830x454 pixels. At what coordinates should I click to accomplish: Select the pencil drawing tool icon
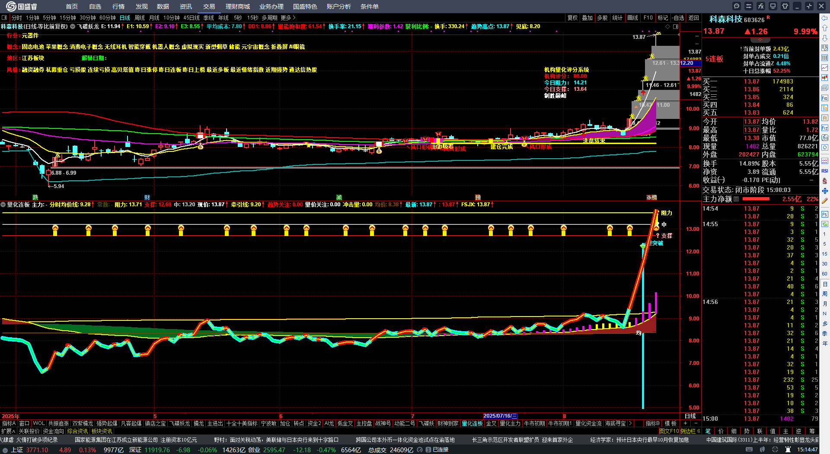pos(825,201)
